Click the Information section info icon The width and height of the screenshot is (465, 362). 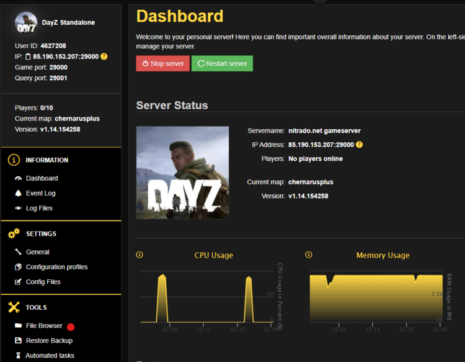[x=14, y=160]
